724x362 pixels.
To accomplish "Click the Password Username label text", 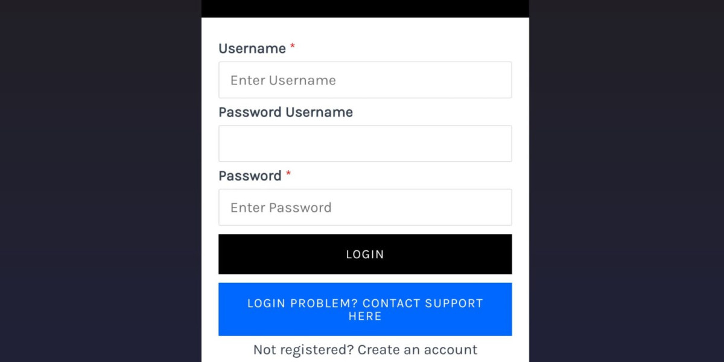I will pos(286,112).
